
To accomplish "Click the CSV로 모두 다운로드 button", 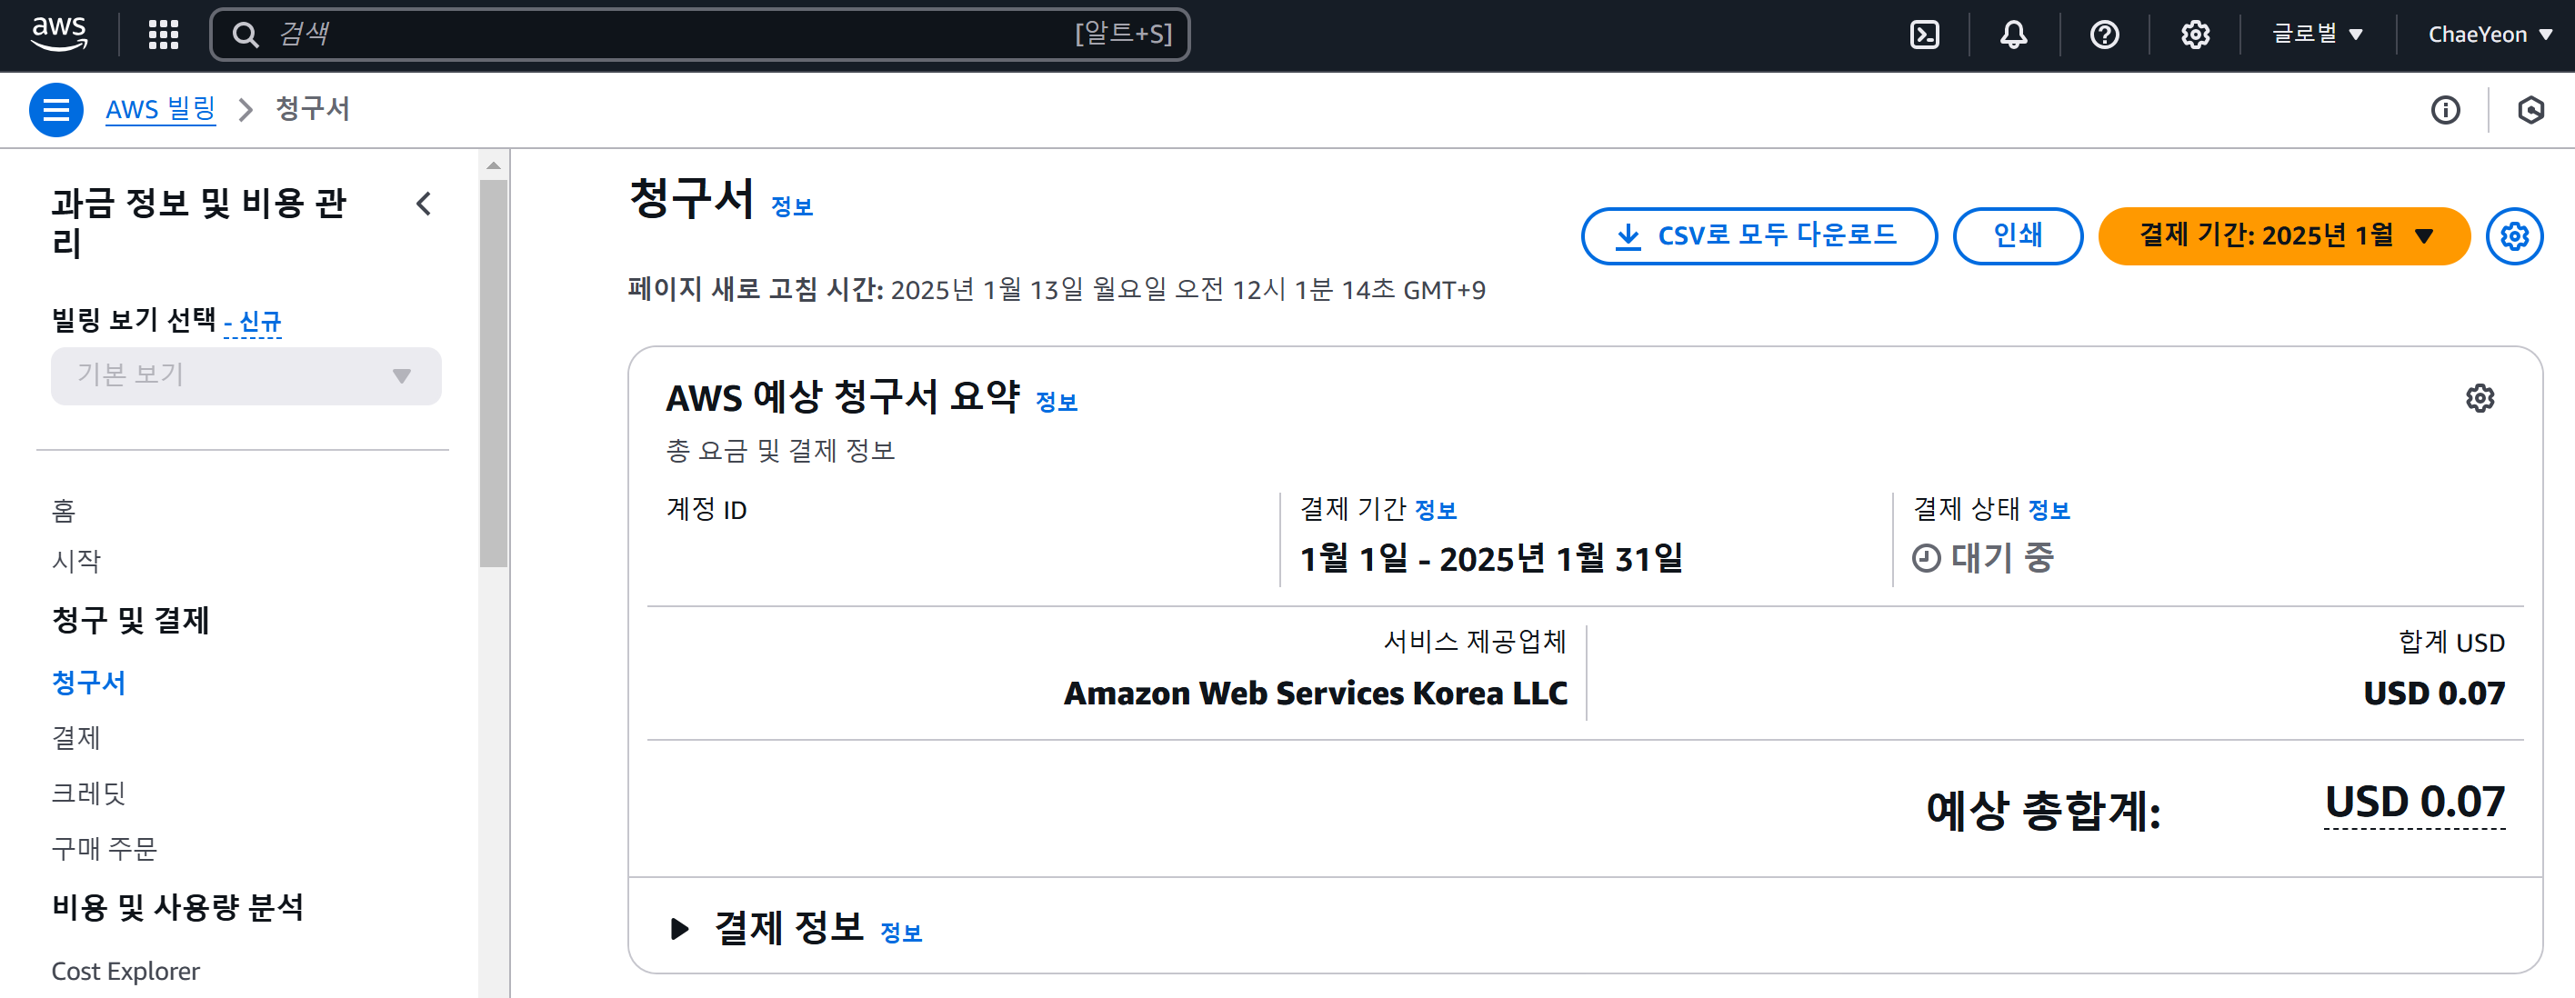I will pyautogui.click(x=1758, y=235).
